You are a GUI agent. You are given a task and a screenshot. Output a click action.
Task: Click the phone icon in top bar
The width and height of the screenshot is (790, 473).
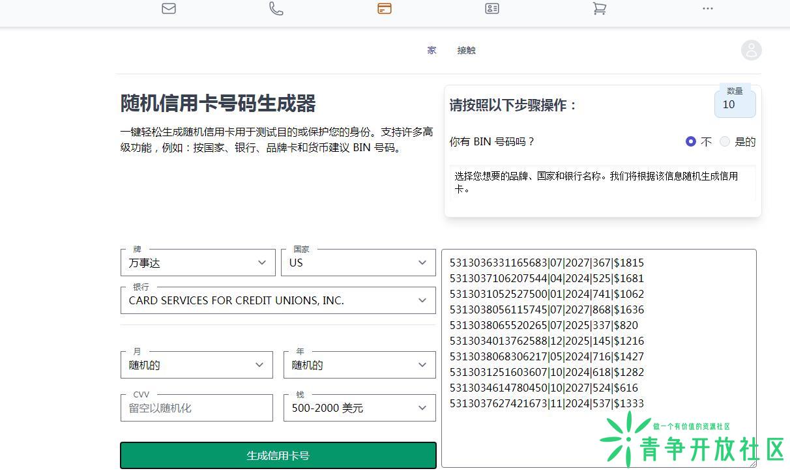pyautogui.click(x=276, y=8)
